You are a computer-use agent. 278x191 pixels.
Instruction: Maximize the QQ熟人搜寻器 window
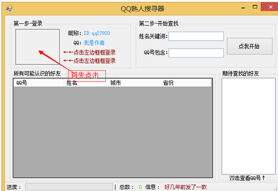tap(255, 7)
